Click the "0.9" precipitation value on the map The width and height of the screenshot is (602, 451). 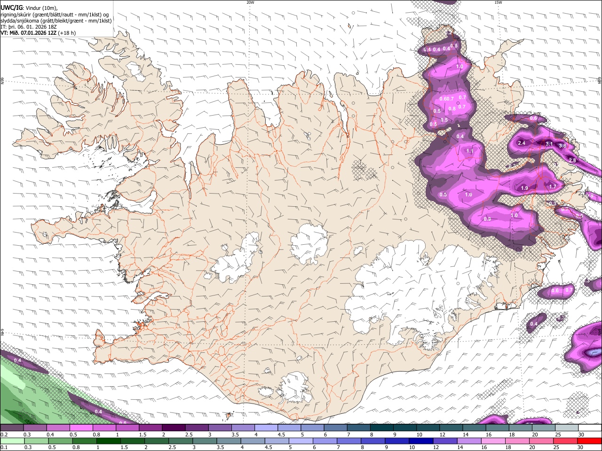487,219
